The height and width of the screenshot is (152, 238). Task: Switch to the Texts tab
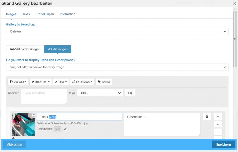(x=26, y=14)
